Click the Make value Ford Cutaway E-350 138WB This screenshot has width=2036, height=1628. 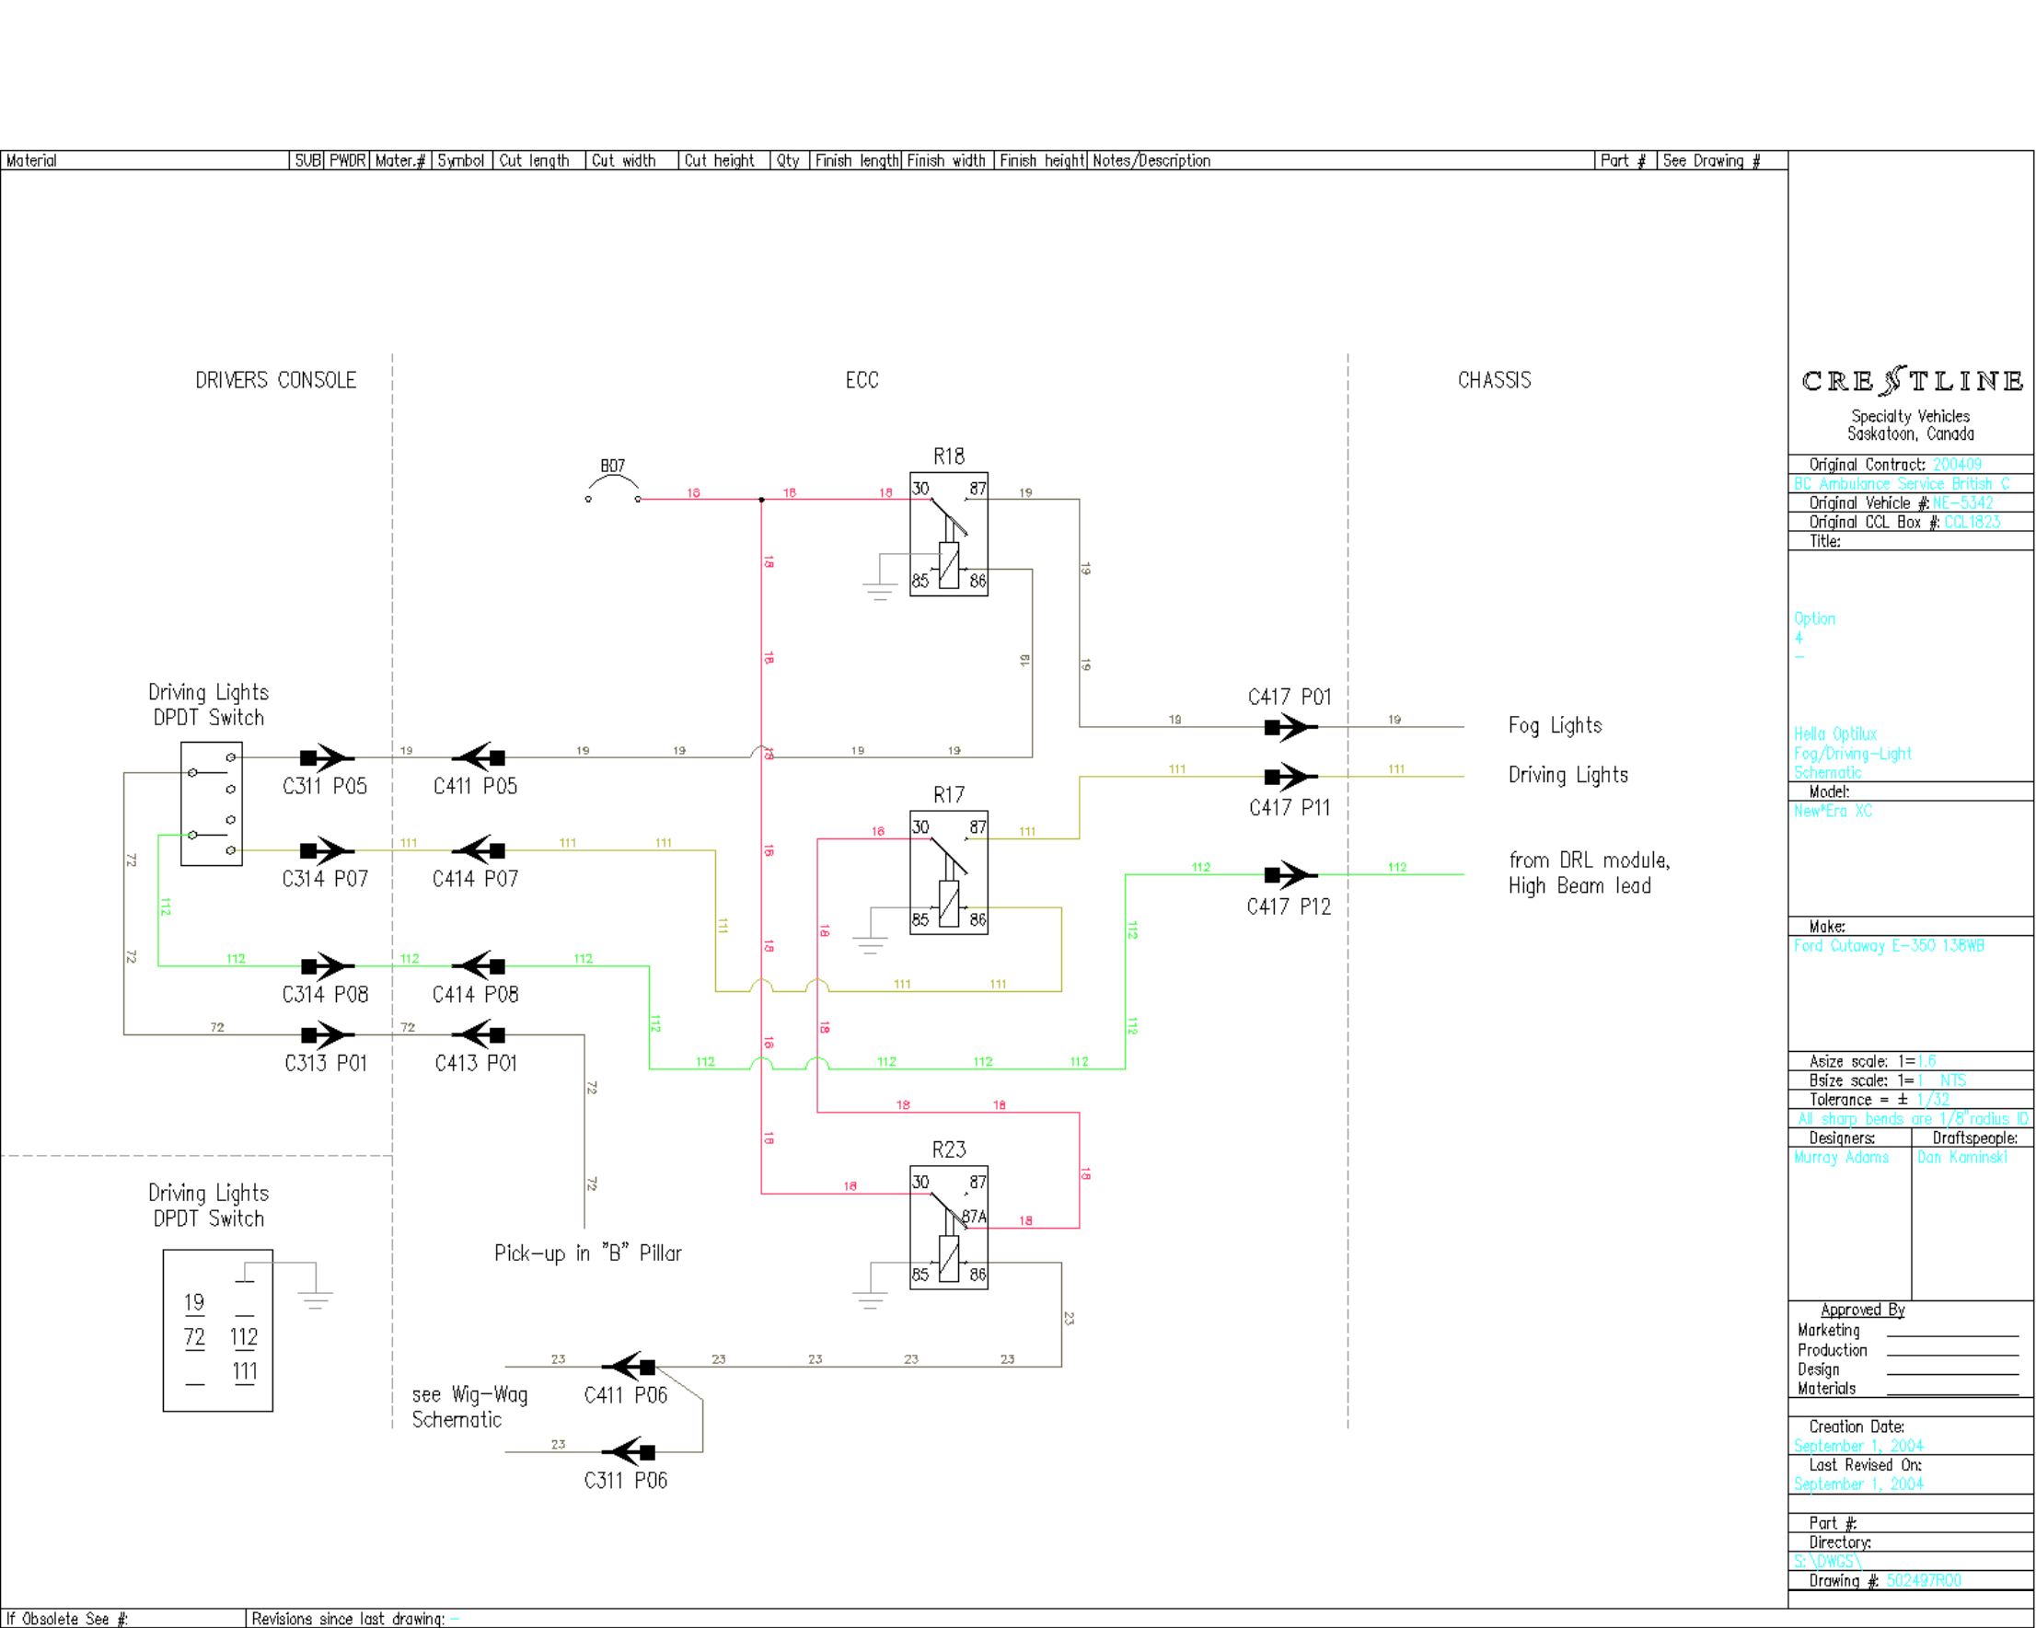click(x=1889, y=945)
